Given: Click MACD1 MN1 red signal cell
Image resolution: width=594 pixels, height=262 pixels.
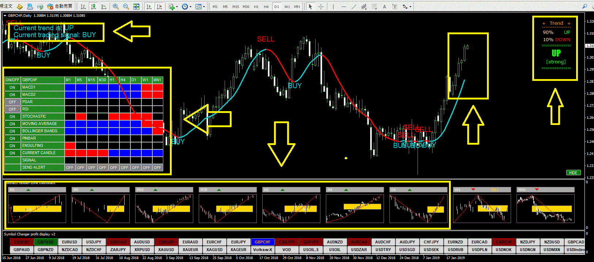Looking at the screenshot, I should (x=157, y=87).
